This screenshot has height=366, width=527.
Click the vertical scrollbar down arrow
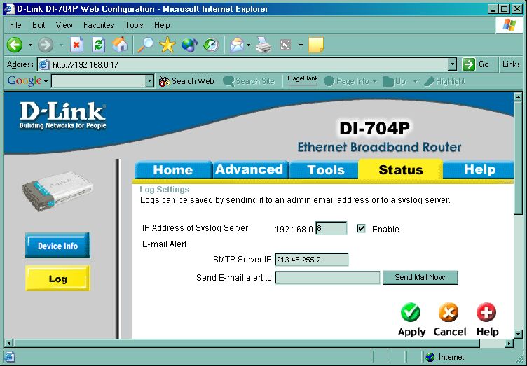[x=518, y=334]
